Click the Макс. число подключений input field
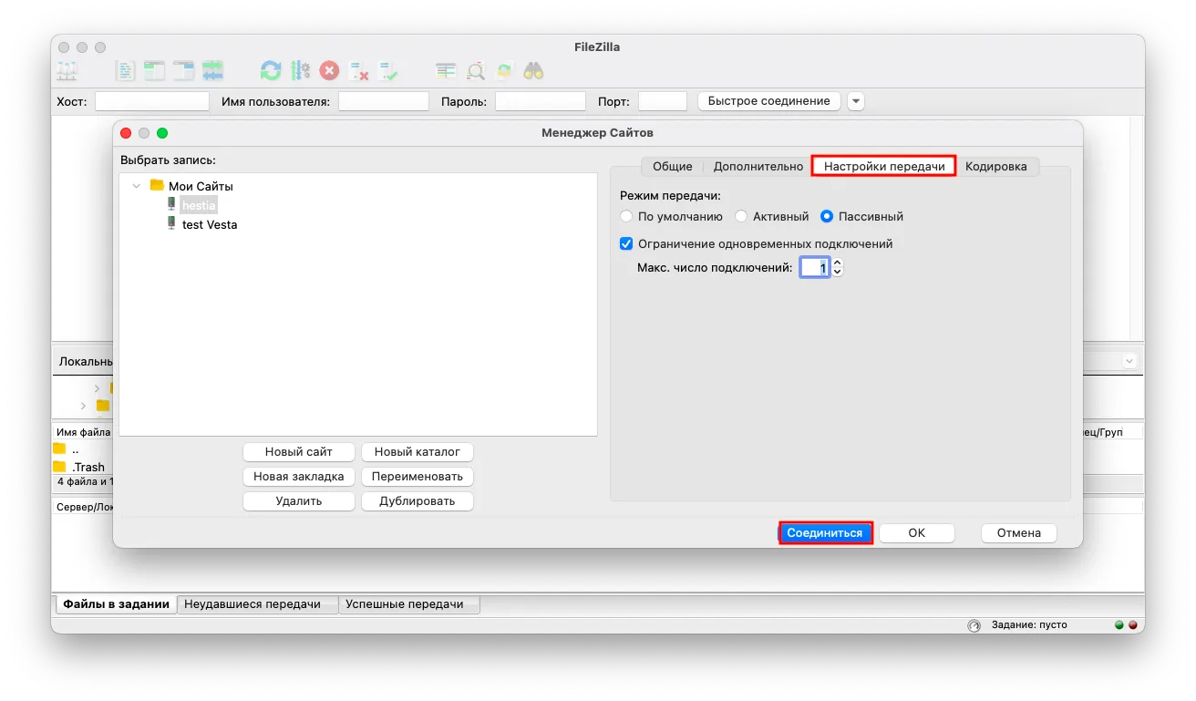 click(x=815, y=268)
